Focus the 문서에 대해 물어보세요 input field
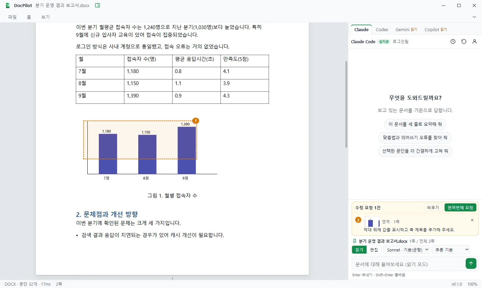This screenshot has width=482, height=288. 408,264
